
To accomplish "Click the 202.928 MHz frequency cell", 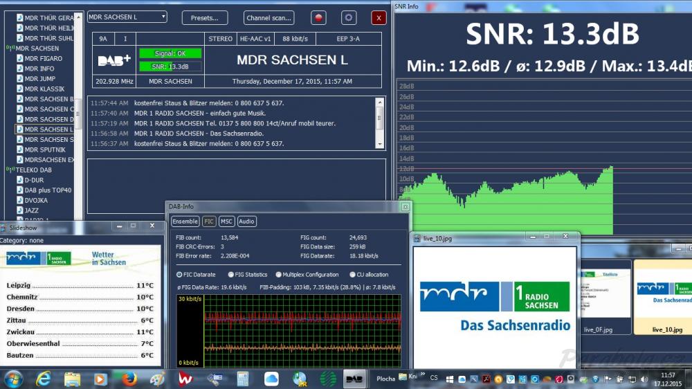I will [114, 81].
